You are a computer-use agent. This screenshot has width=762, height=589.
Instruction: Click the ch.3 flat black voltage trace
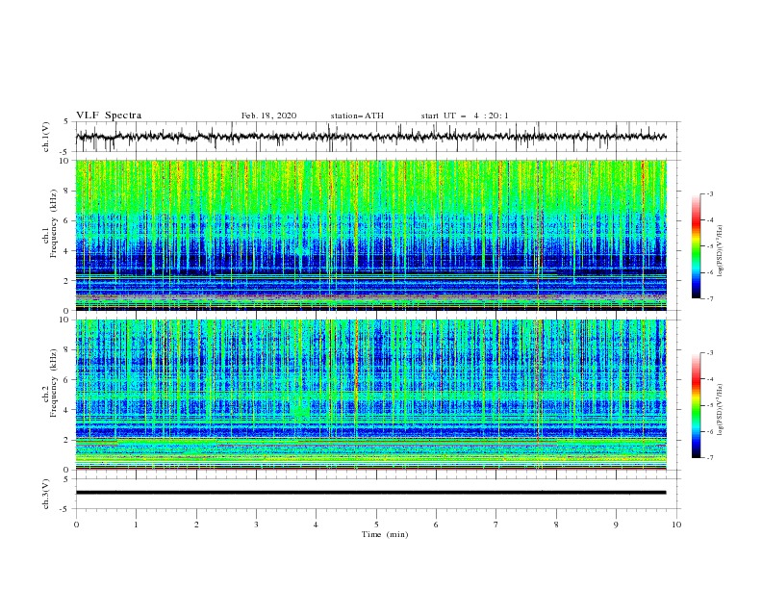tap(370, 493)
